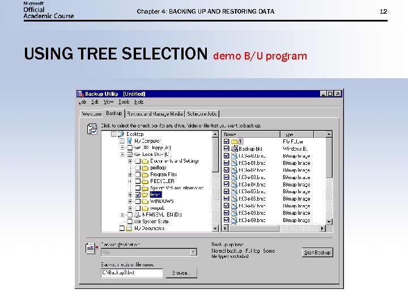Click the WINDOWS folder icon
Screen dimensions: 408x306
pyautogui.click(x=145, y=201)
